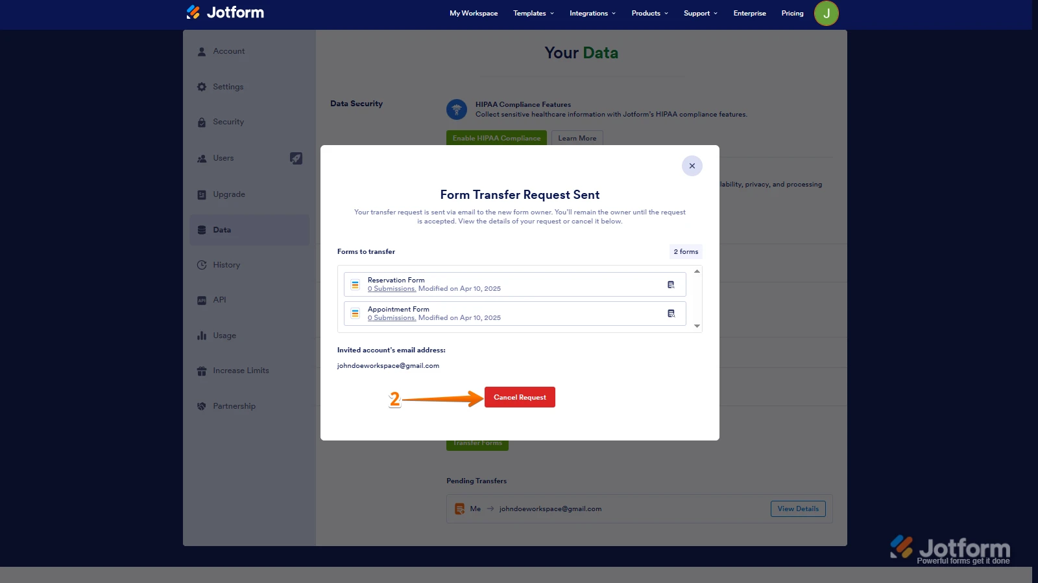Click the Jotform logo in header
The height and width of the screenshot is (583, 1038).
pos(225,12)
